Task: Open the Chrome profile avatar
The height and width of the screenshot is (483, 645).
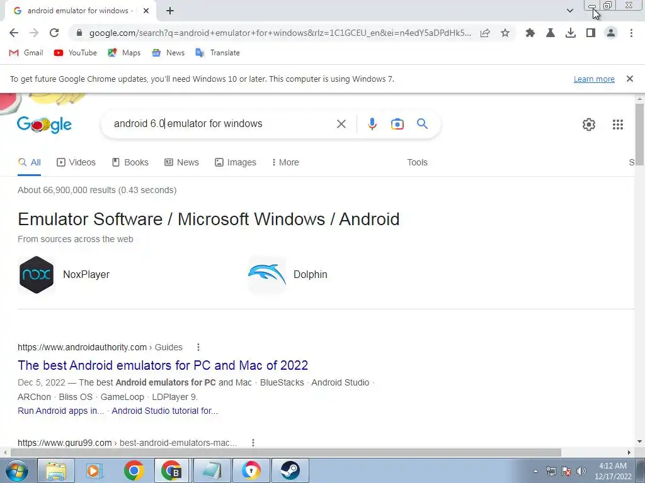Action: (x=611, y=33)
